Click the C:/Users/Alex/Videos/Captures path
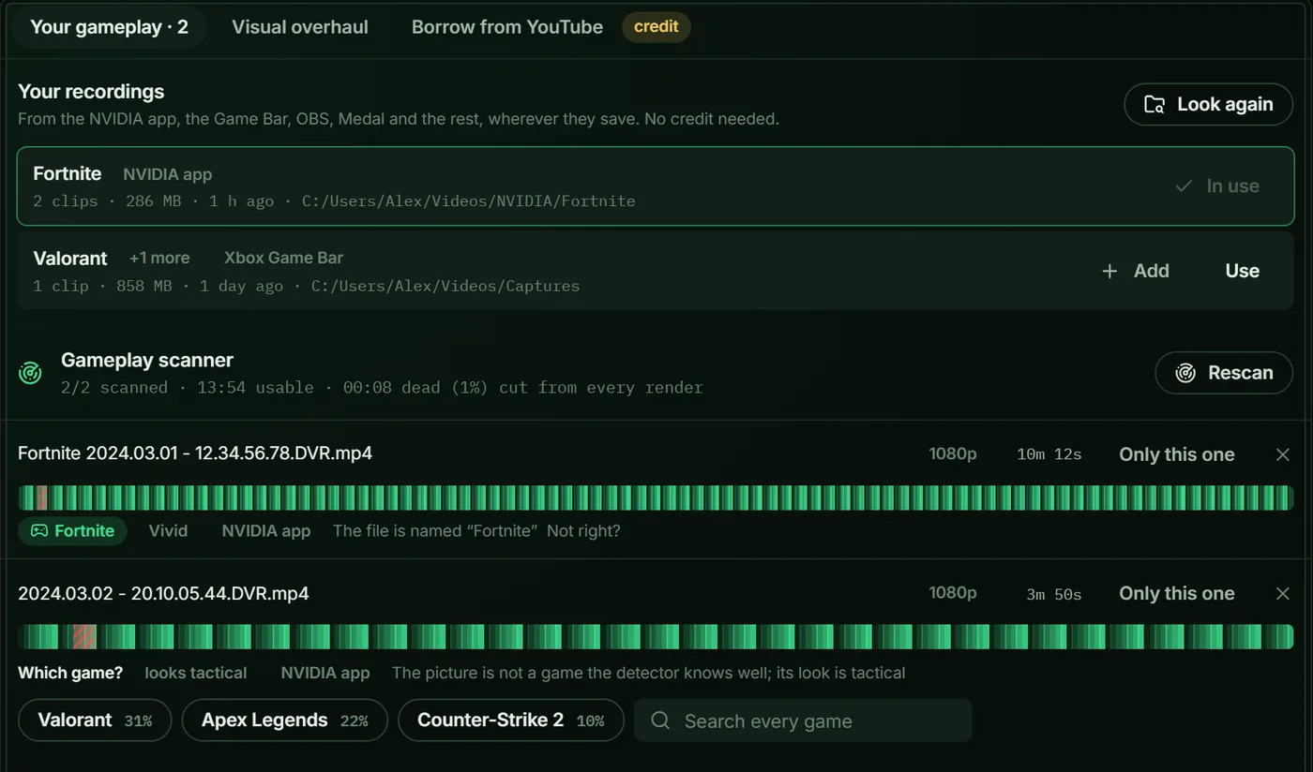This screenshot has width=1313, height=772. click(x=445, y=286)
